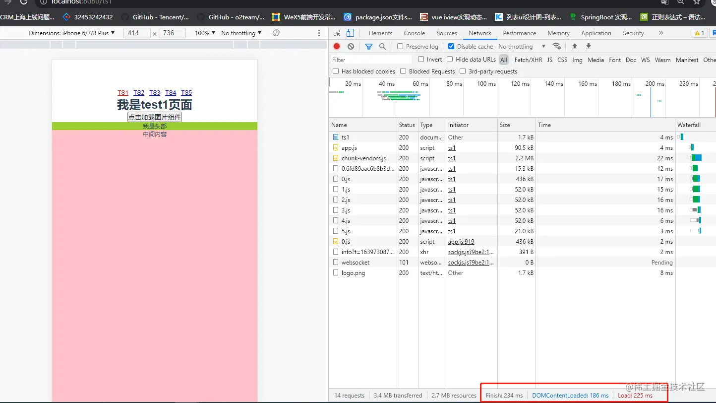Enable the Preserve log checkbox

tap(400, 46)
